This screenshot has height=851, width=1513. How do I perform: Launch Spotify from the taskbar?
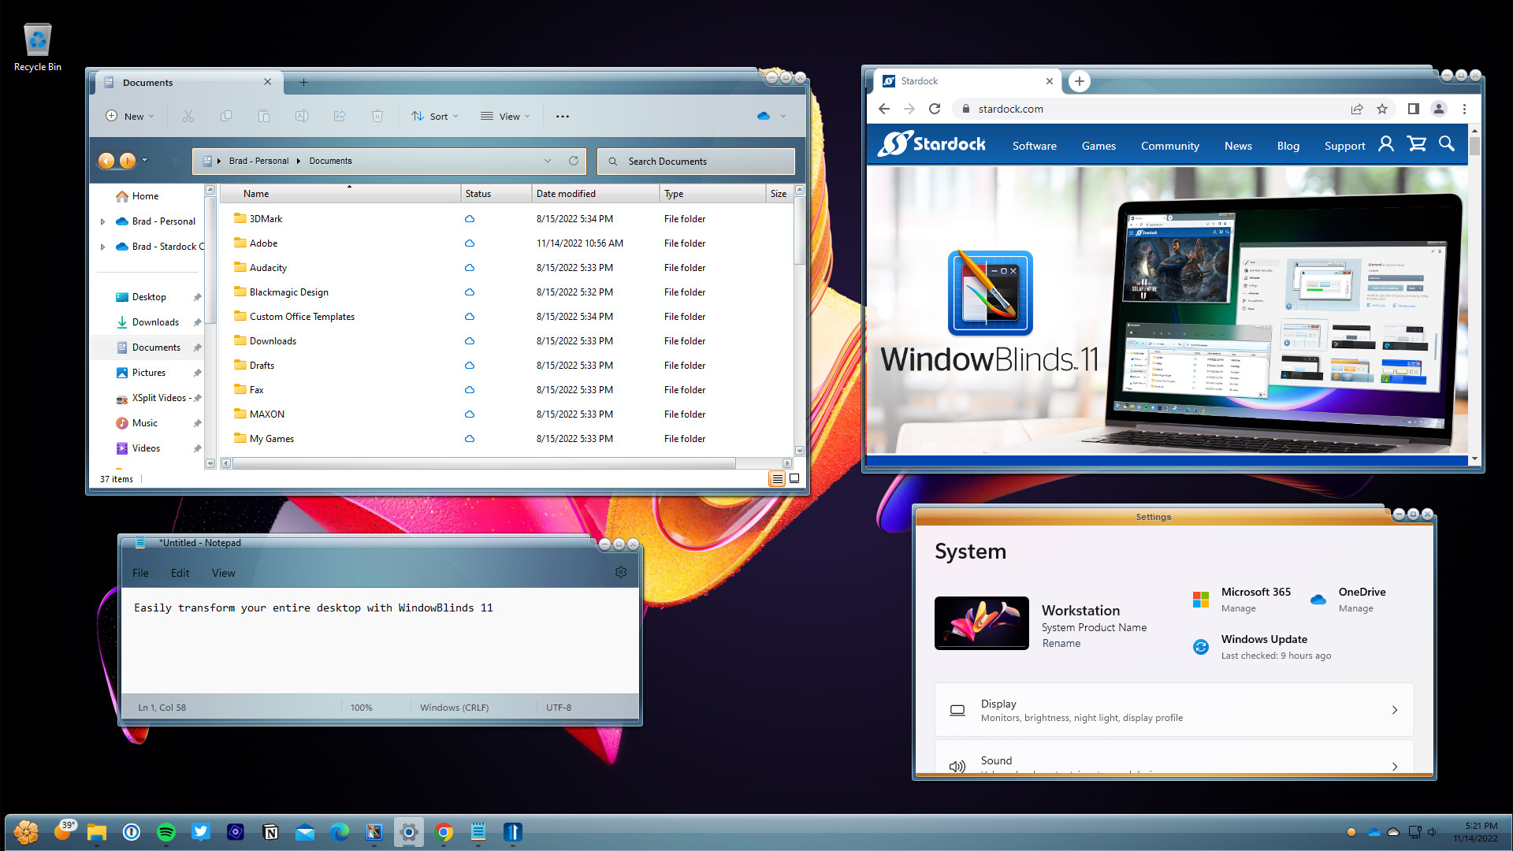[x=166, y=831]
